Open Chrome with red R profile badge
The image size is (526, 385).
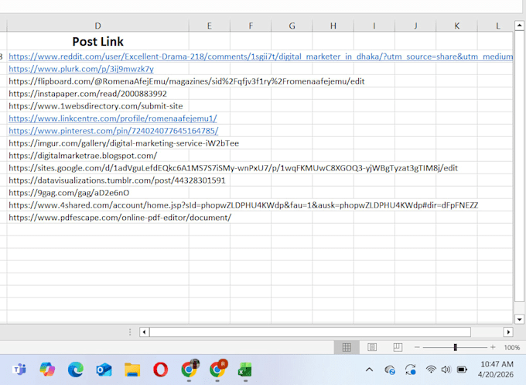(218, 369)
